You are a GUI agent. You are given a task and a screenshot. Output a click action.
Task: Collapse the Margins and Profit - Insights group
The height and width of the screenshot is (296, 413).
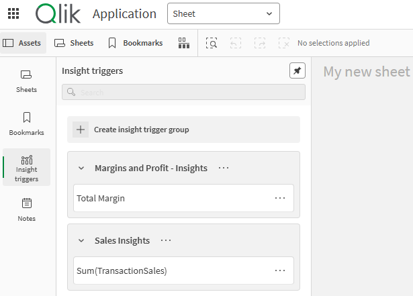[81, 168]
